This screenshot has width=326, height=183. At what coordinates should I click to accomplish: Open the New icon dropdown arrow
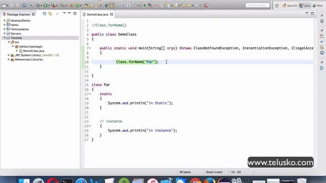tap(8, 6)
